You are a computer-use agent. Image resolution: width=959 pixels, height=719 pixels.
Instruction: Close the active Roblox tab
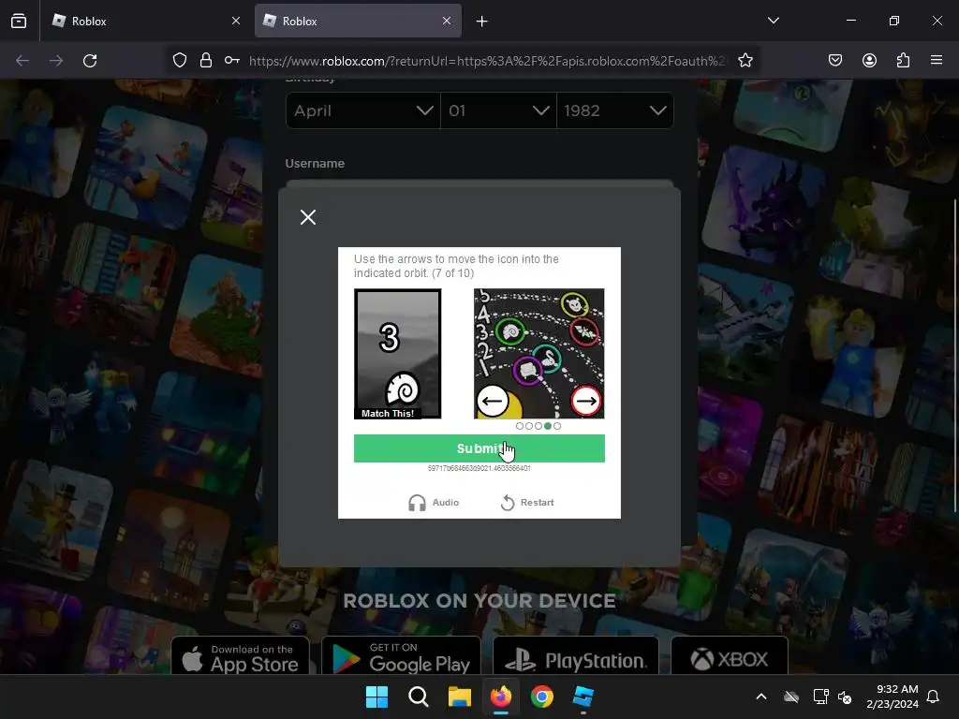[x=447, y=21]
